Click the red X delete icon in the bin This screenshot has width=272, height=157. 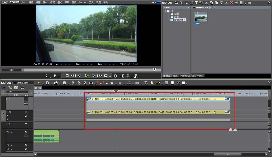click(x=231, y=3)
